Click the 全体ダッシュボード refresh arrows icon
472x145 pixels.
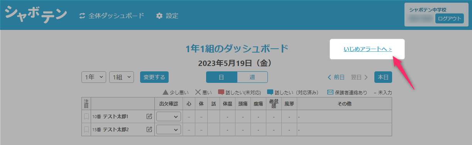tap(82, 16)
